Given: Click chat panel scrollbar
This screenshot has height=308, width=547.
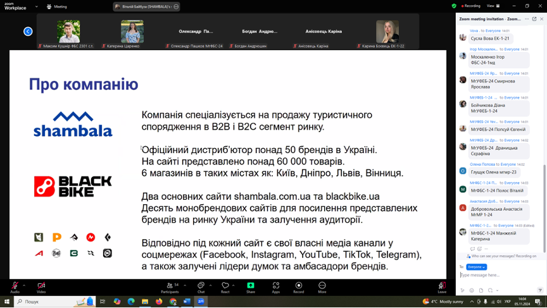Looking at the screenshot, I should point(544,208).
